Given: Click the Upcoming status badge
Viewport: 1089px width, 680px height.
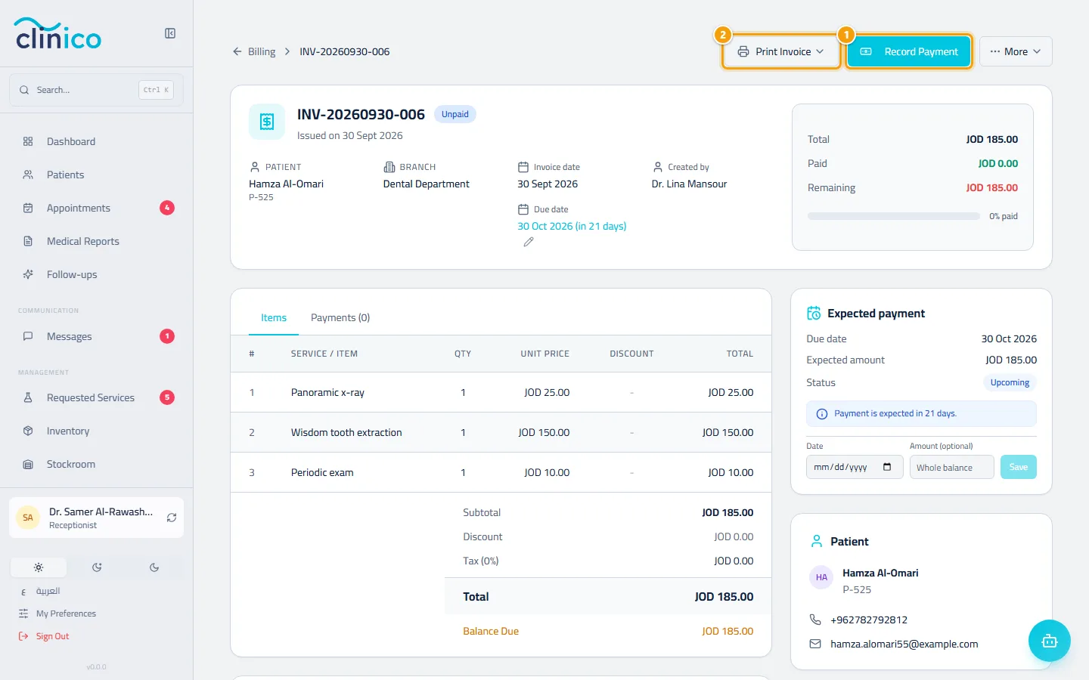Looking at the screenshot, I should (1010, 382).
